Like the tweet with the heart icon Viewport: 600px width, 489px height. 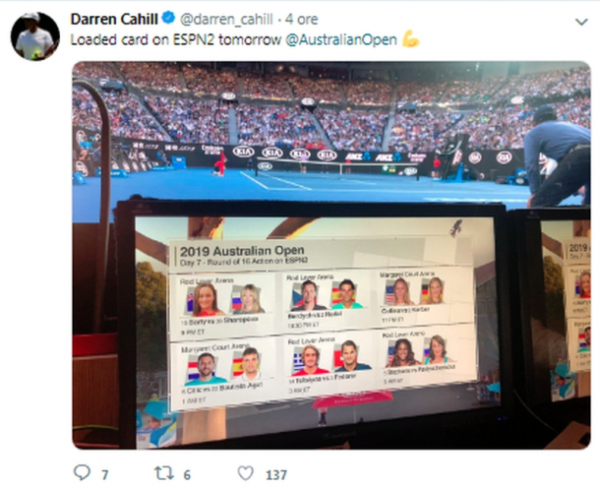click(x=245, y=473)
